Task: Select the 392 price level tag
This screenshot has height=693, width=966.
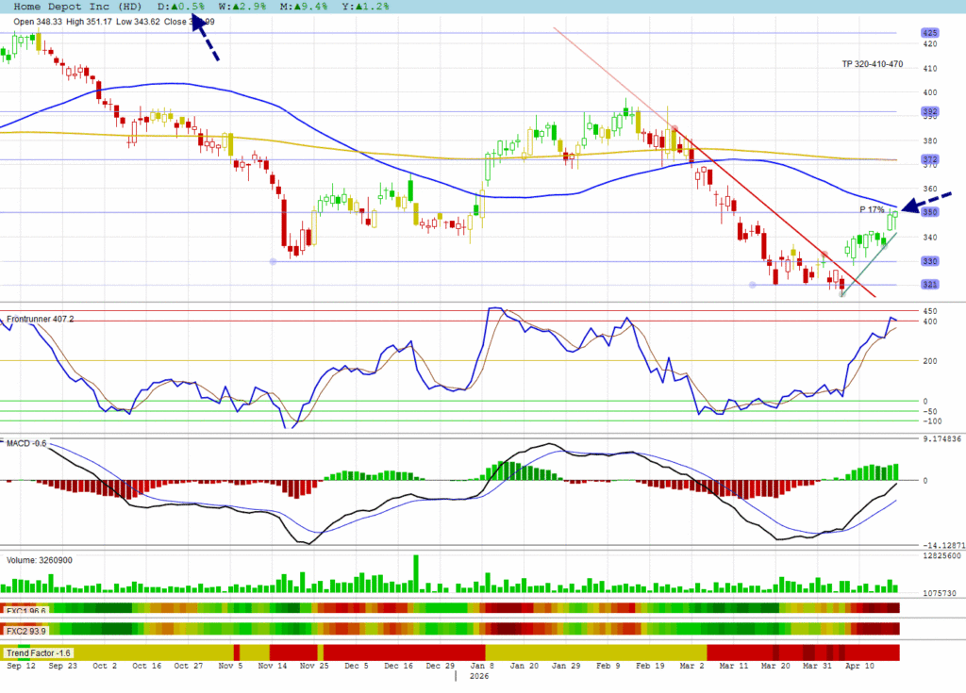Action: tap(929, 111)
